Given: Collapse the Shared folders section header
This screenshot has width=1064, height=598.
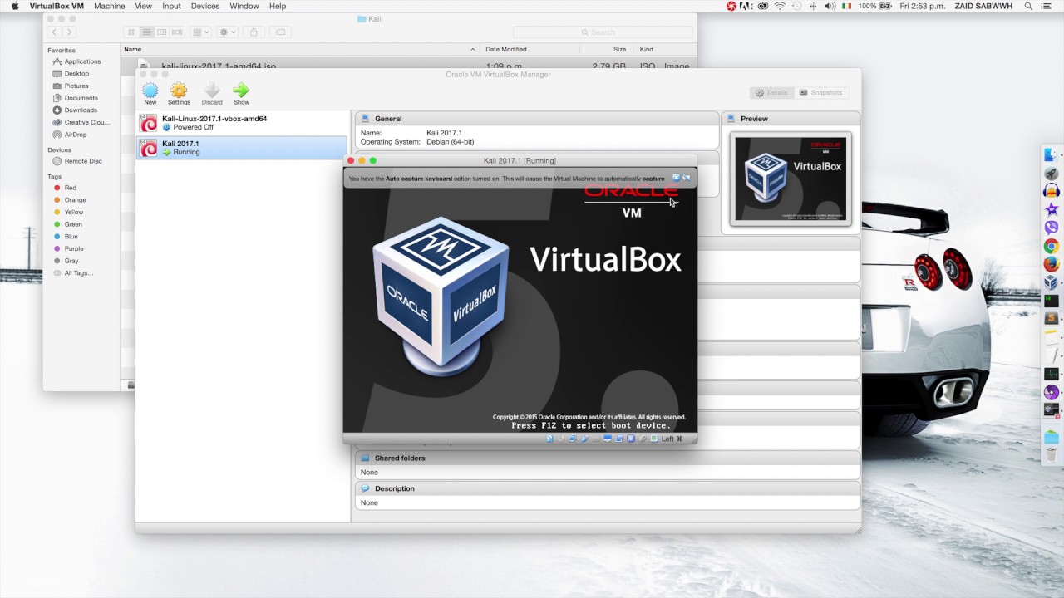Looking at the screenshot, I should pyautogui.click(x=608, y=458).
